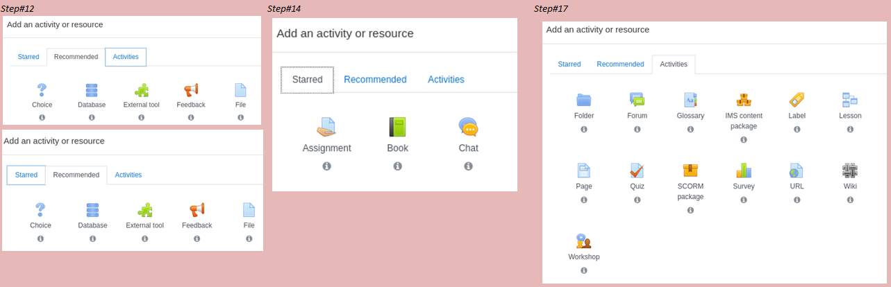This screenshot has height=287, width=891.
Task: Info button under Choice, Step#12 upper panel
Action: 42,118
